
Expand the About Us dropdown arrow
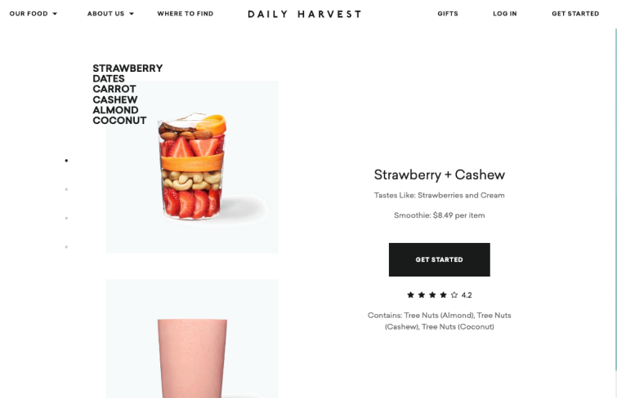point(132,14)
